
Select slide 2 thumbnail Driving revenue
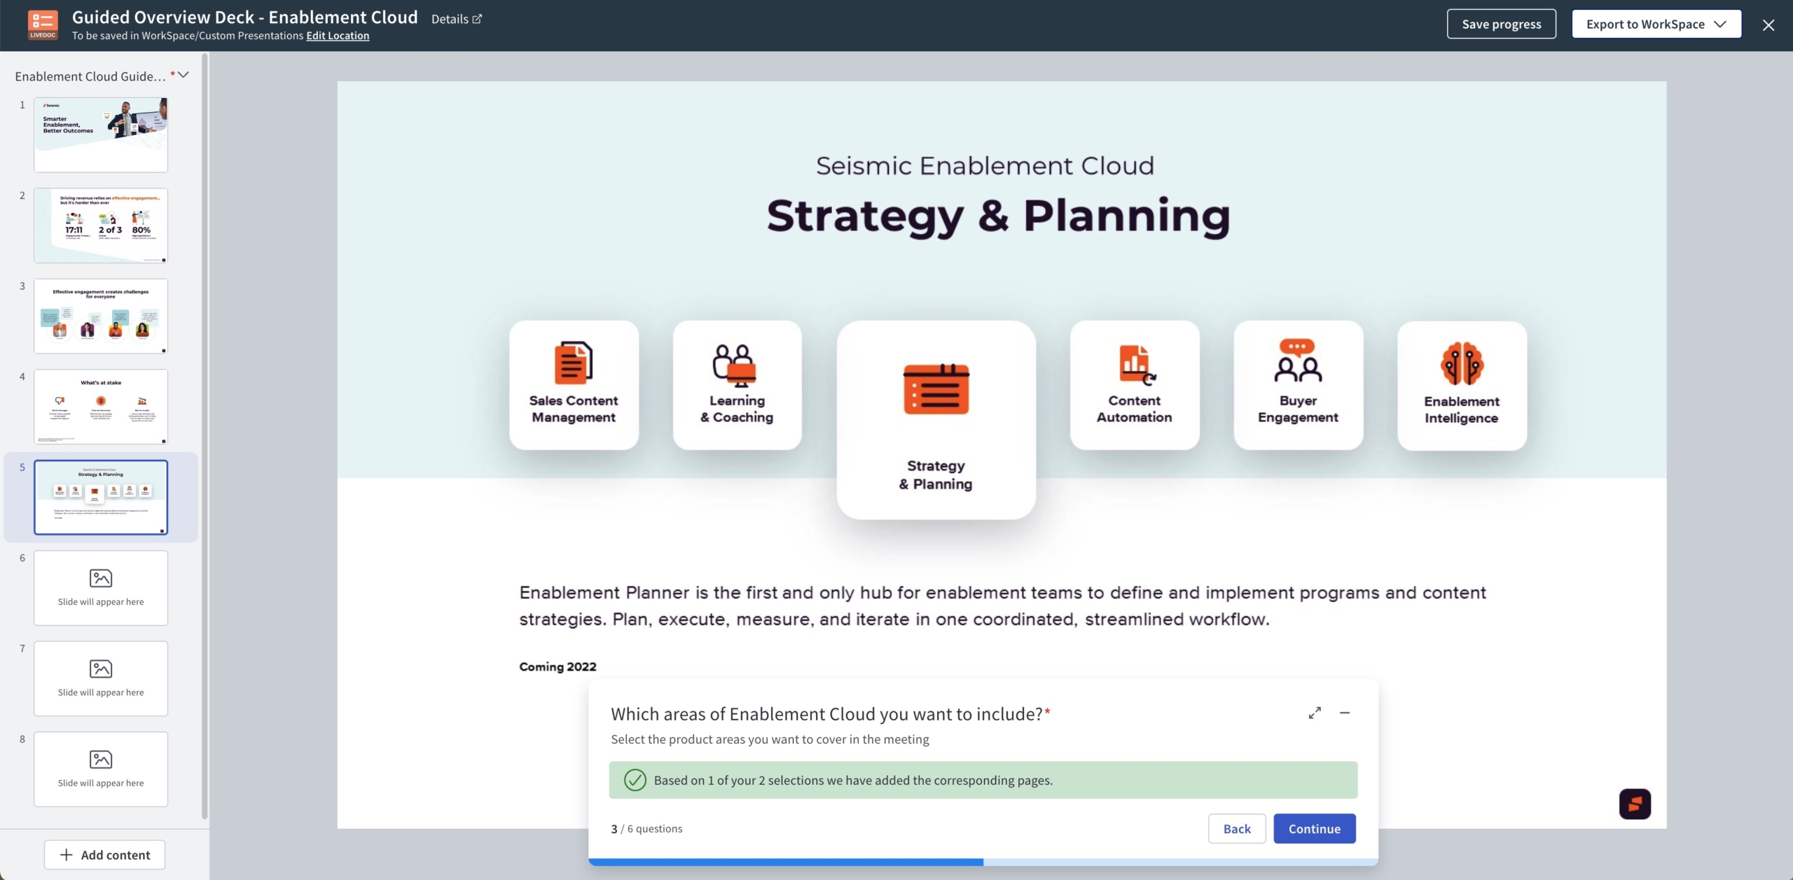tap(101, 225)
